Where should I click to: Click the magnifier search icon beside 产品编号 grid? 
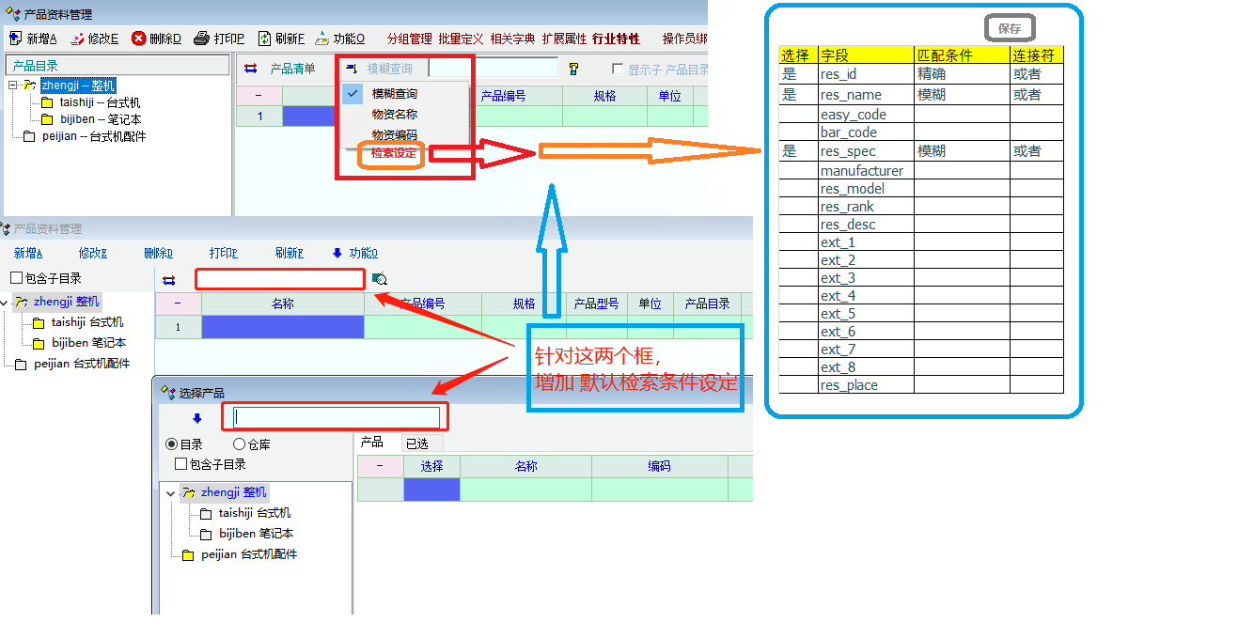pos(380,279)
